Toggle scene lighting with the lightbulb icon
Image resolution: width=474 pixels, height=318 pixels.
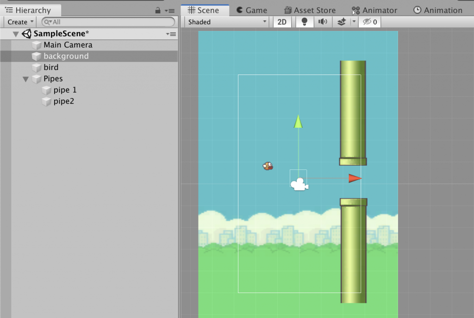tap(304, 22)
